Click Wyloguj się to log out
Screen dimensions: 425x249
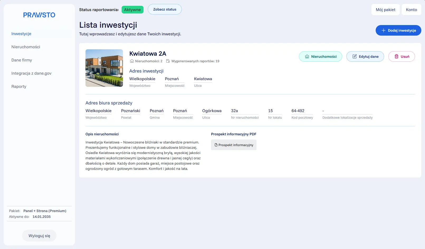tap(39, 235)
